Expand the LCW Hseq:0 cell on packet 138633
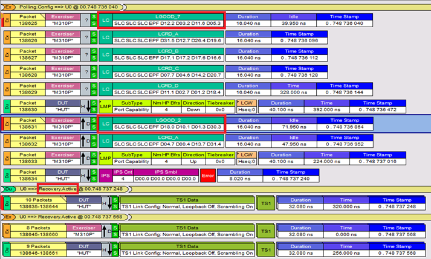 pyautogui.click(x=247, y=158)
